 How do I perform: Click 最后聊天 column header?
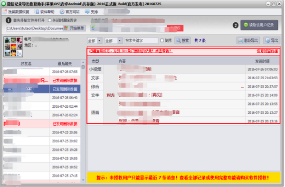tap(65, 64)
